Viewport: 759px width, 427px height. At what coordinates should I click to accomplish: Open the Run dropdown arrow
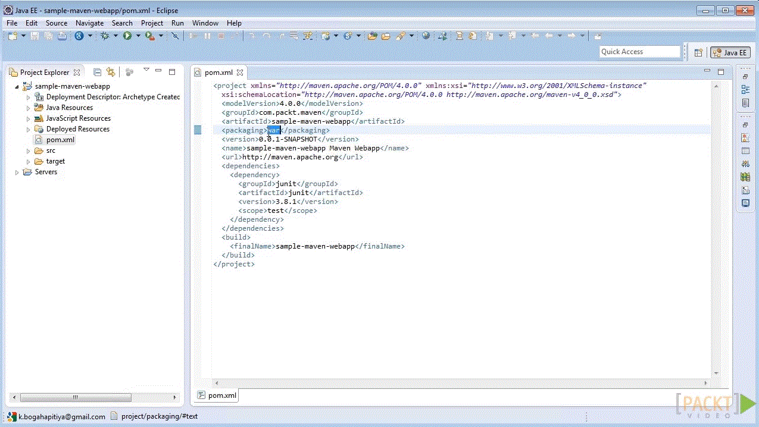138,36
